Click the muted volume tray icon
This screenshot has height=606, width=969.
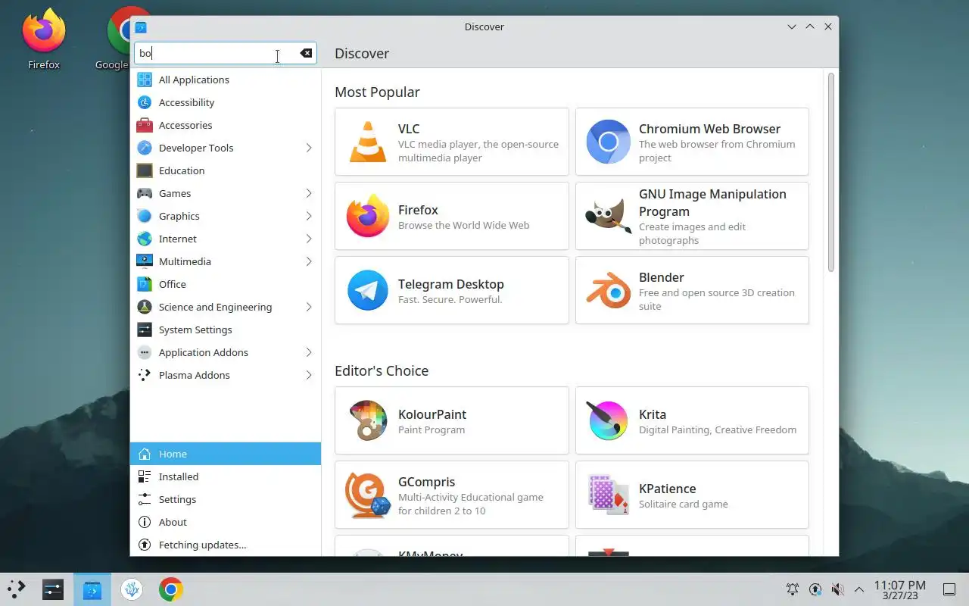pos(837,589)
